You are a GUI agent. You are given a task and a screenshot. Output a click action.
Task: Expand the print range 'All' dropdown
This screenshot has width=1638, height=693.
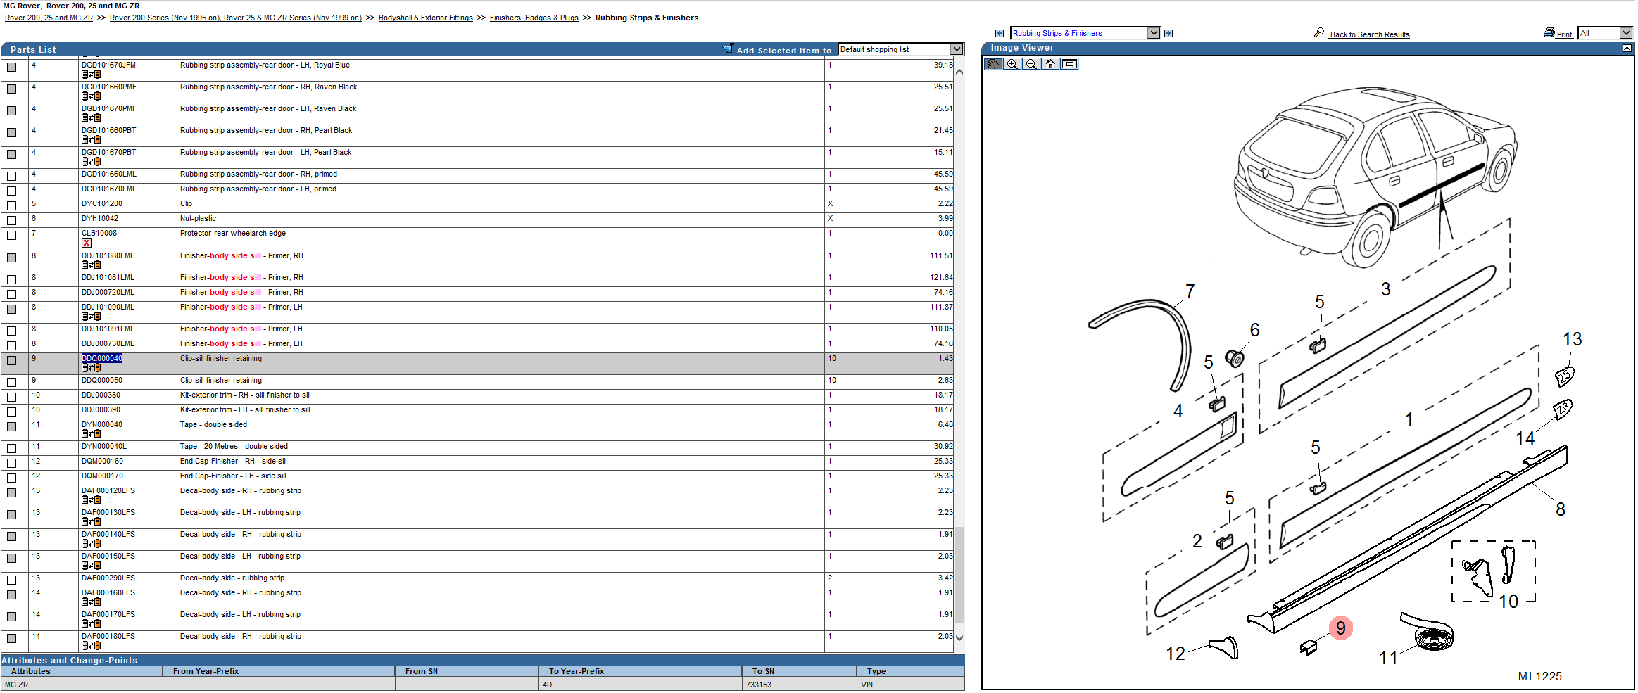tap(1625, 33)
